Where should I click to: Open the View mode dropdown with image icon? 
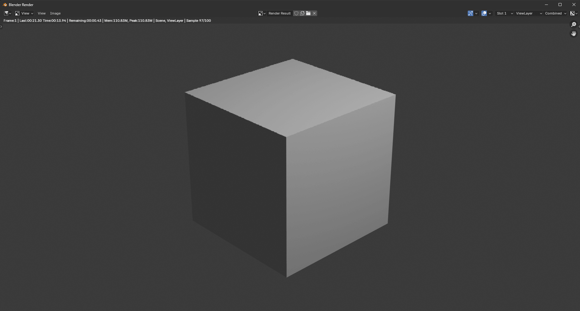[x=24, y=13]
